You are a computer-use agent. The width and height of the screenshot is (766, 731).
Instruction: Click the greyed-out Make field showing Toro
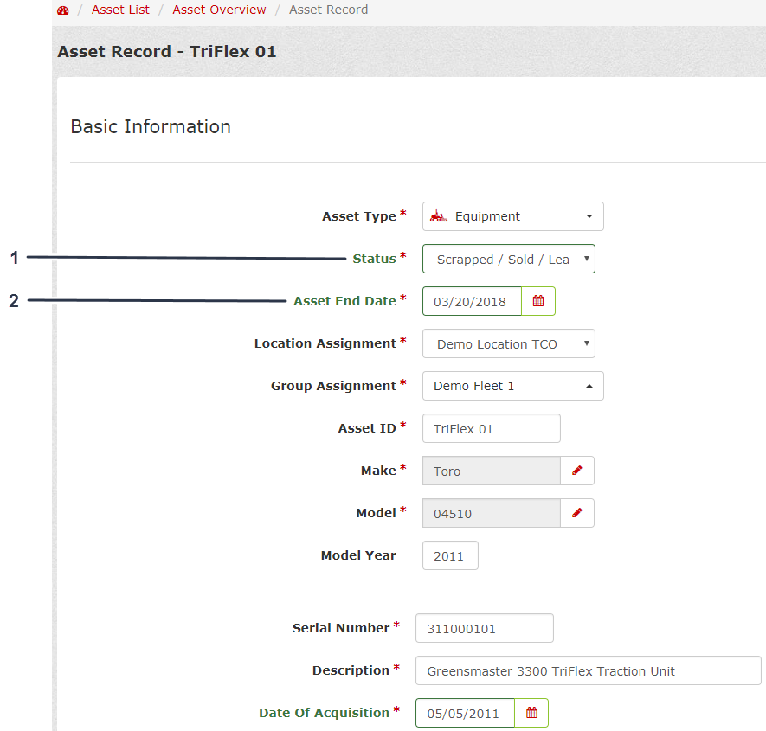[x=491, y=471]
